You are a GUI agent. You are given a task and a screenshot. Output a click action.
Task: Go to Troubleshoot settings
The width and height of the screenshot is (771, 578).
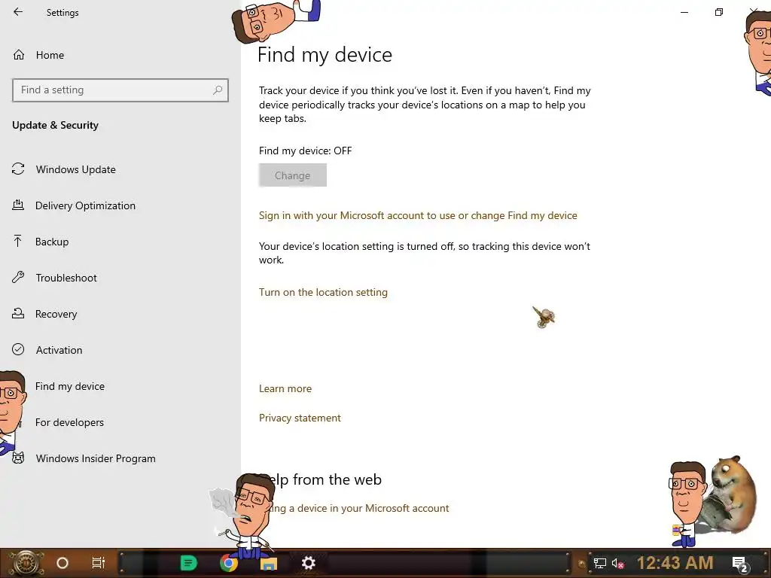(66, 278)
